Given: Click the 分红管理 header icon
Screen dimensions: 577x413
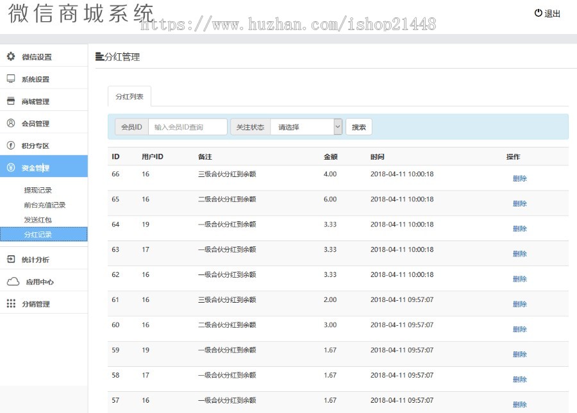Looking at the screenshot, I should click(x=98, y=55).
